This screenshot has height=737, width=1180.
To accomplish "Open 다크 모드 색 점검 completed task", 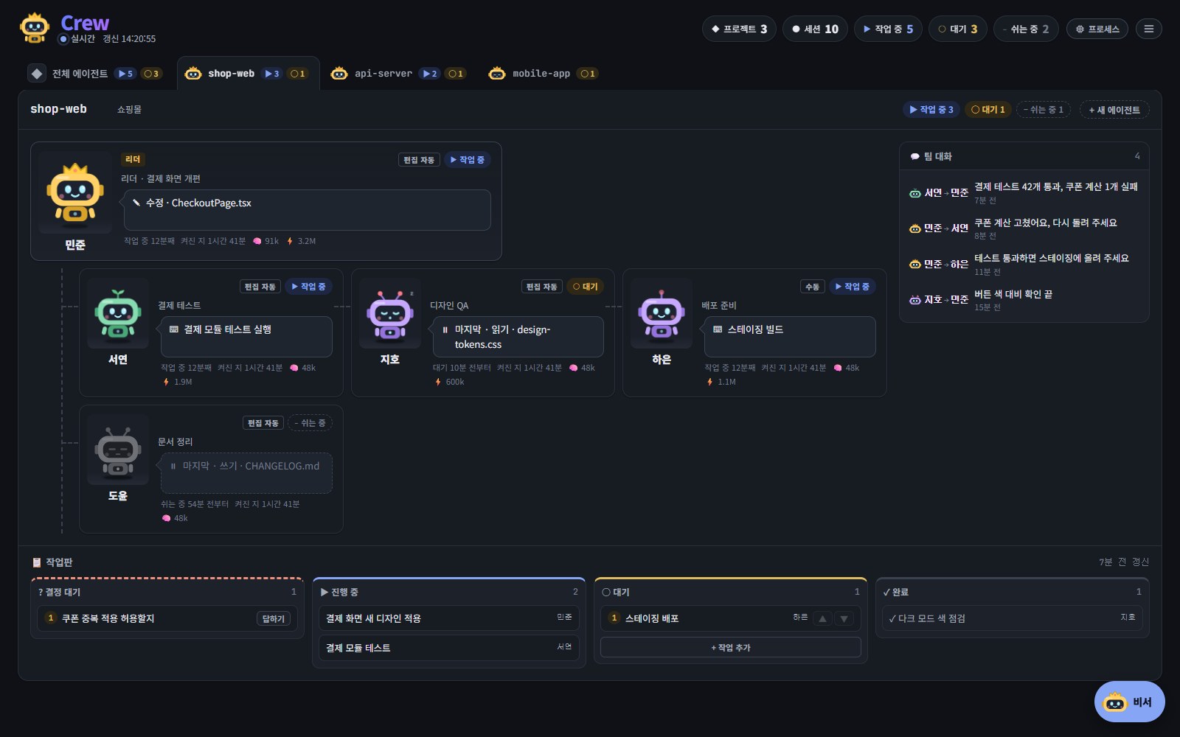I will click(x=1012, y=618).
